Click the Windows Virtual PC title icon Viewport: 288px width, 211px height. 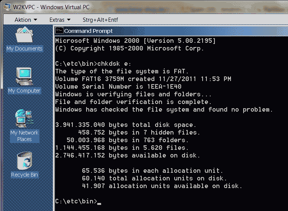pyautogui.click(x=6, y=7)
